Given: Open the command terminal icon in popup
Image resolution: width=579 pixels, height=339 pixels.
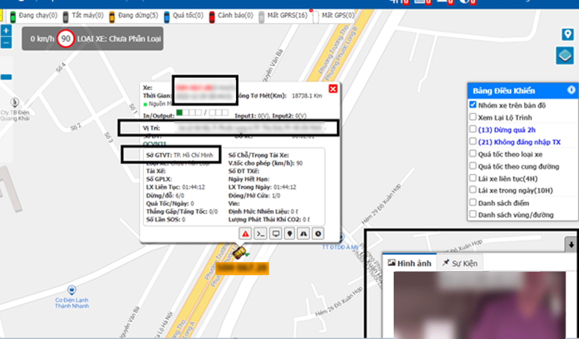Looking at the screenshot, I should click(x=260, y=234).
